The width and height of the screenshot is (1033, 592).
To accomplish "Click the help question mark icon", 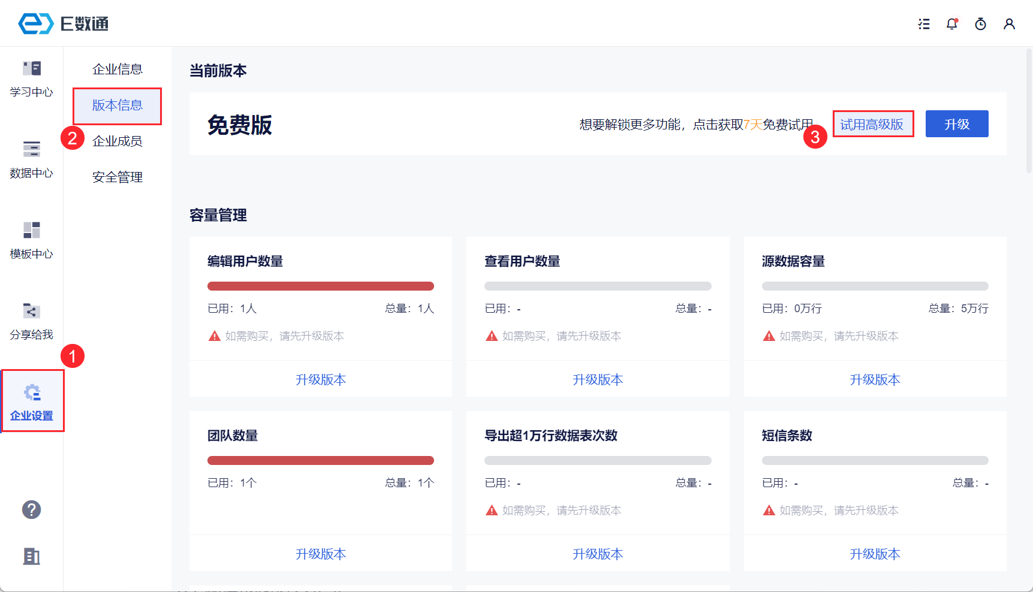I will [x=31, y=510].
